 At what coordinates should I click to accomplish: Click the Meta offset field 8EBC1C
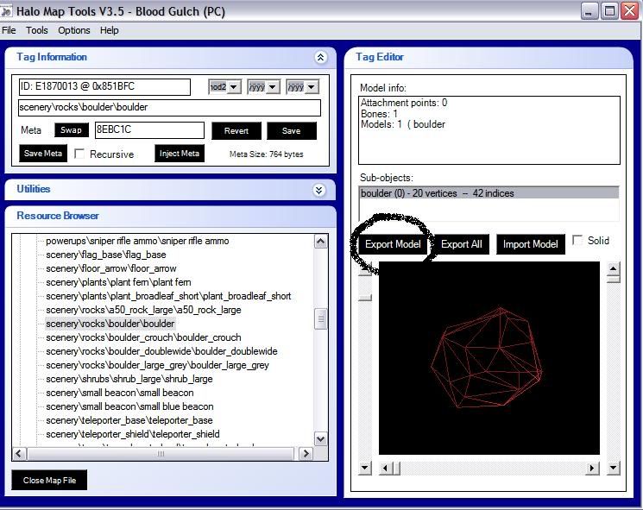pos(149,130)
